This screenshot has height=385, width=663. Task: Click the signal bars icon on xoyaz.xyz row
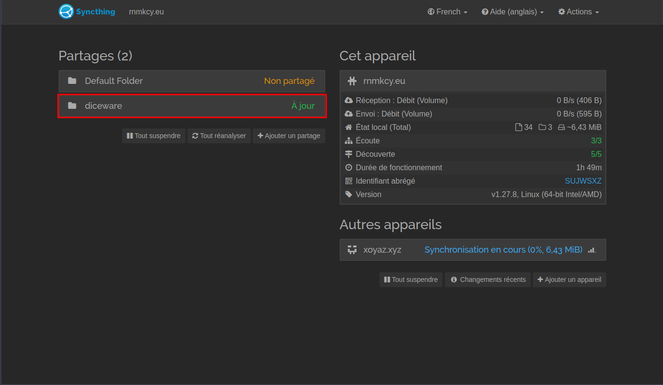tap(592, 250)
